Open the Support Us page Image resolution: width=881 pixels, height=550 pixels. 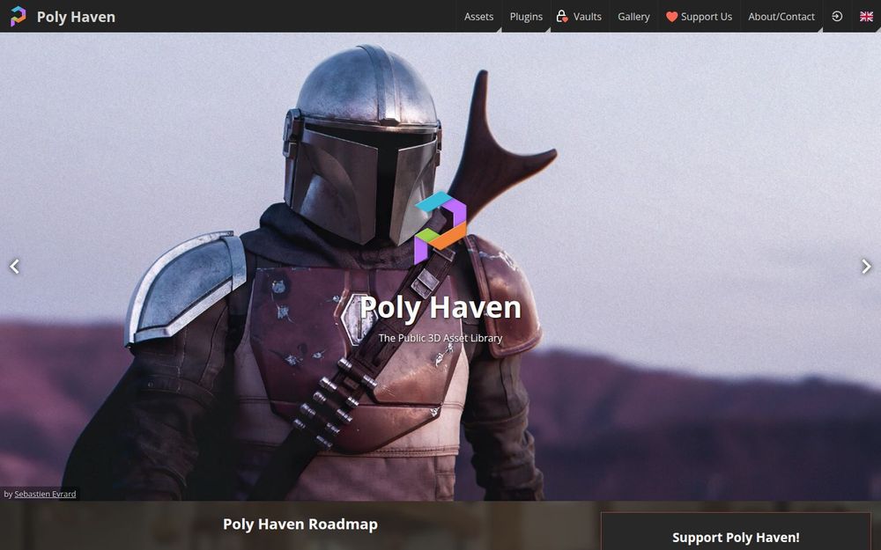pos(699,17)
